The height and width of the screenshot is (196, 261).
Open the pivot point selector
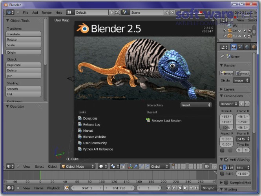[x=115, y=167]
